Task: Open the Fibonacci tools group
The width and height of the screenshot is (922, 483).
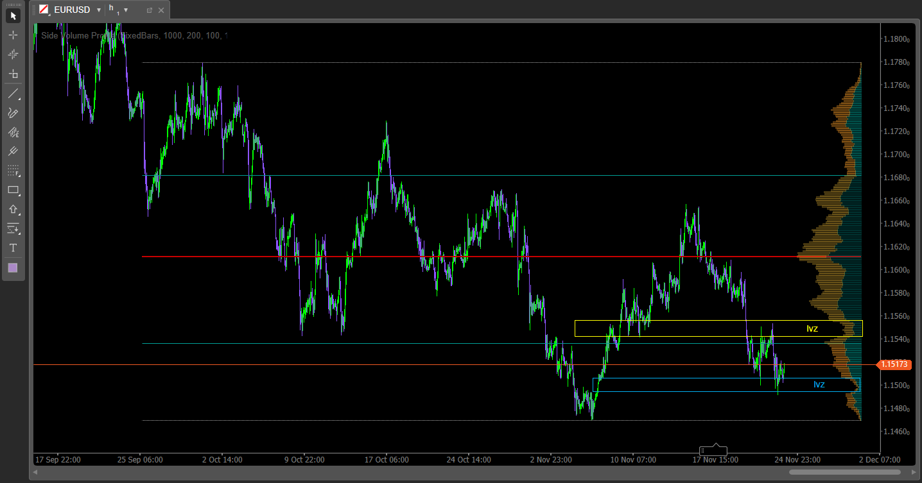Action: pos(13,171)
